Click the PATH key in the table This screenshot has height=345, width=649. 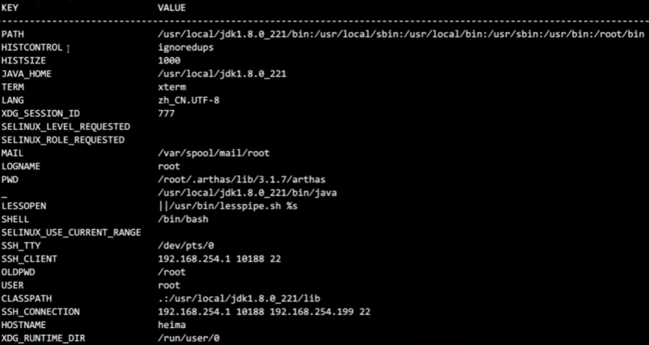[13, 35]
